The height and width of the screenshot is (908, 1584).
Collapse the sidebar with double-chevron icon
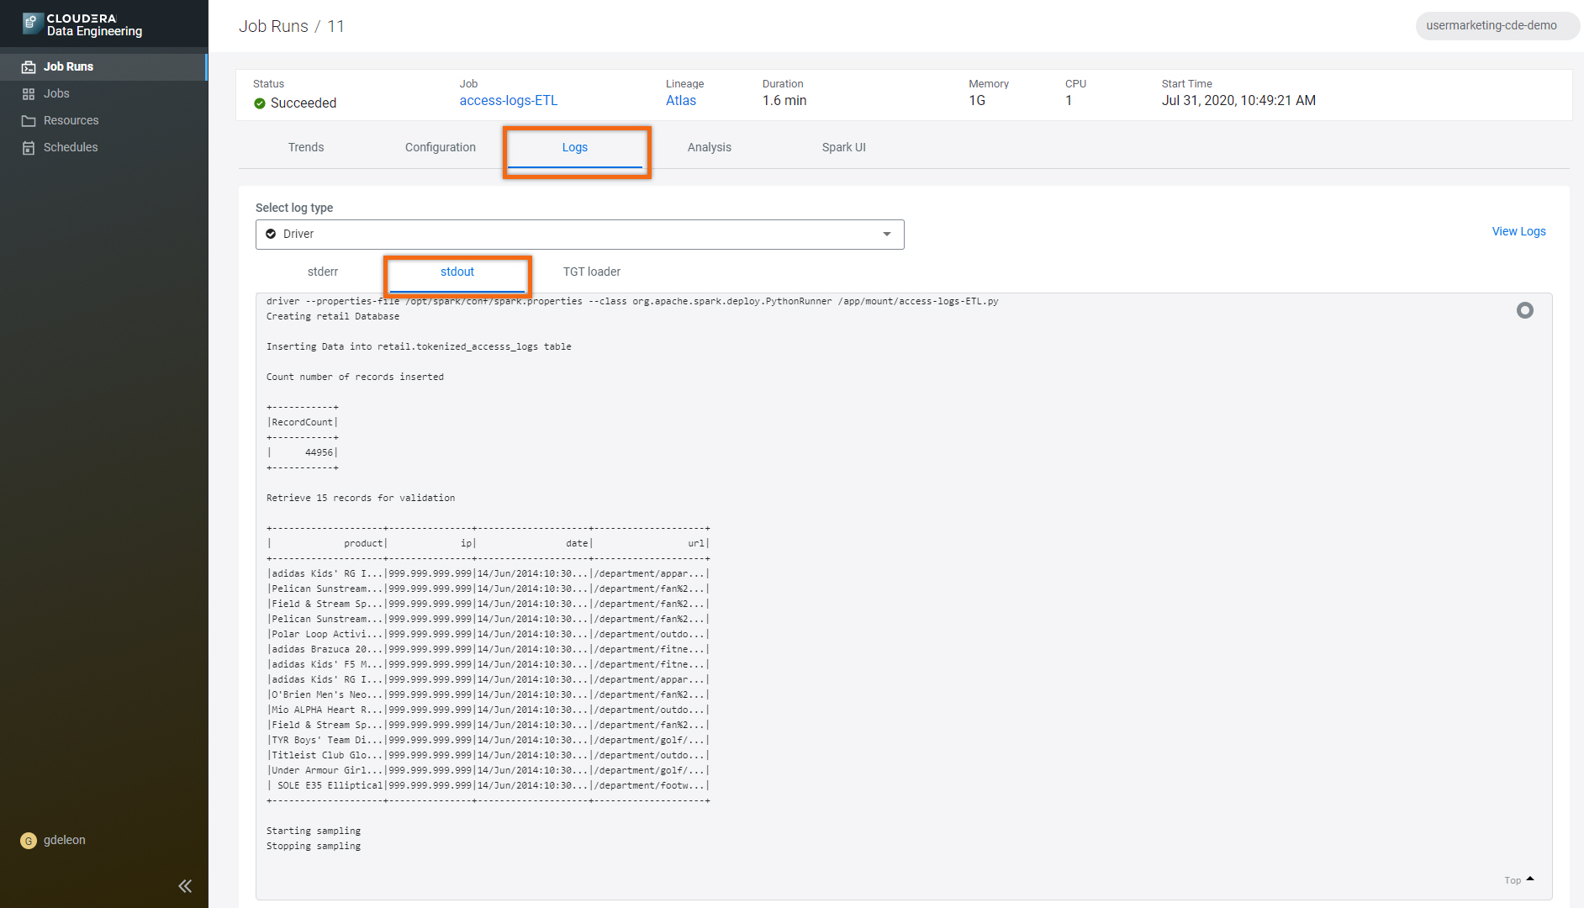(185, 886)
